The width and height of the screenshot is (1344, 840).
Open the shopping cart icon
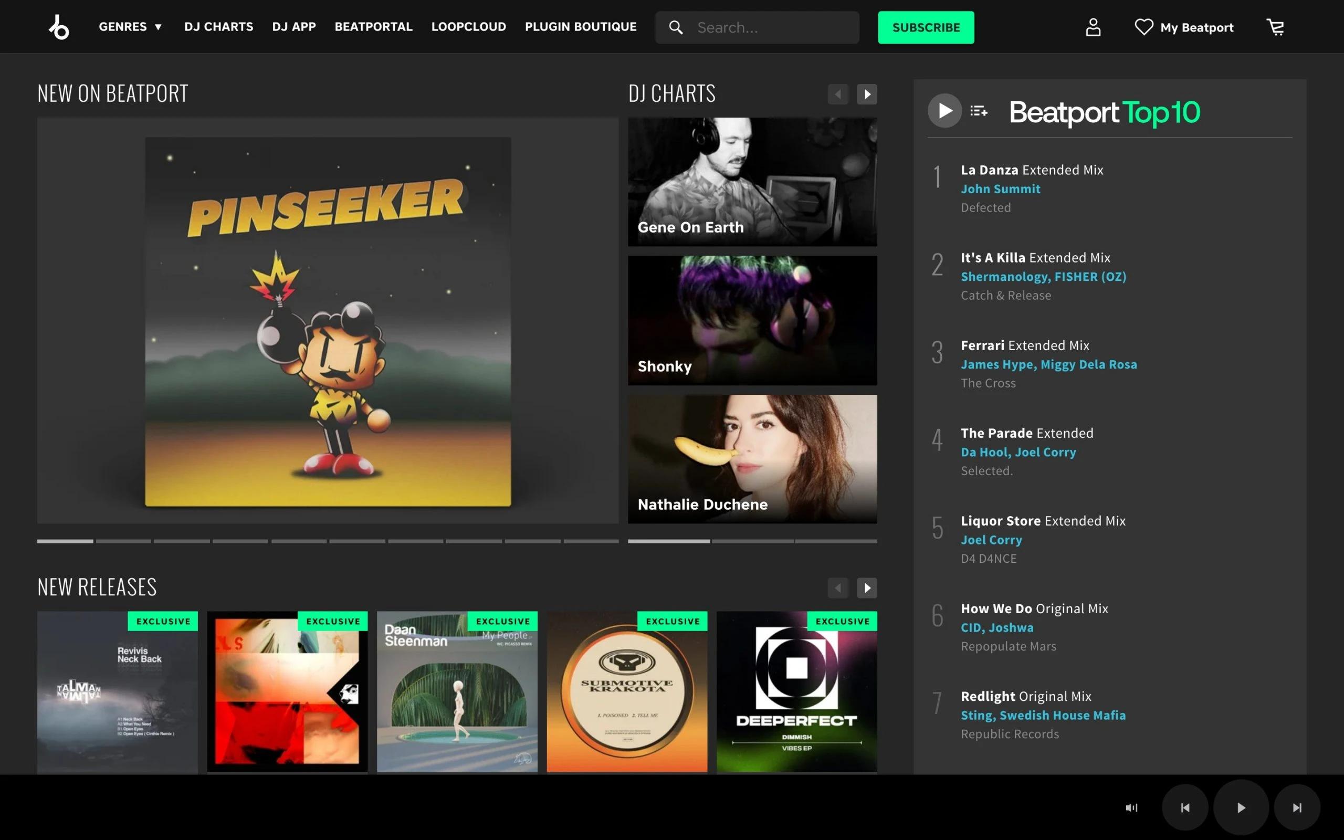coord(1275,27)
